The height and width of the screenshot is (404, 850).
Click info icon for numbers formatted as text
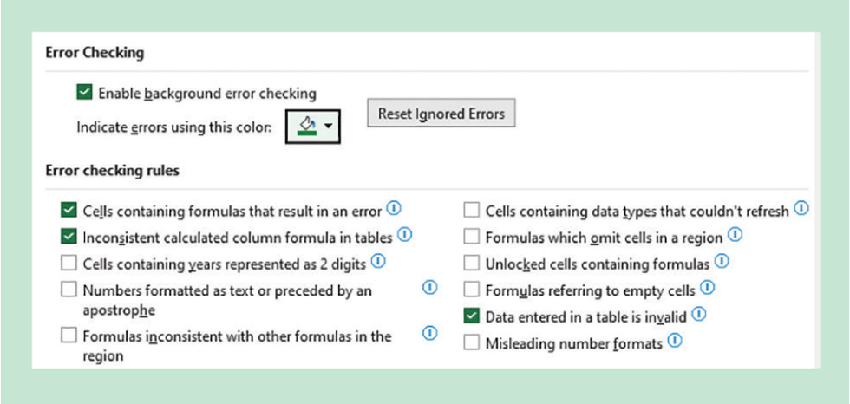click(429, 288)
